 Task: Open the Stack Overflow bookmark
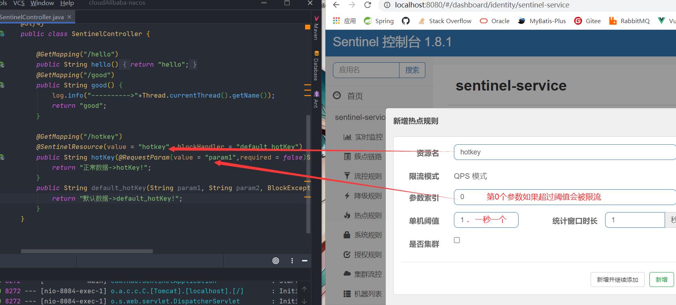click(445, 21)
